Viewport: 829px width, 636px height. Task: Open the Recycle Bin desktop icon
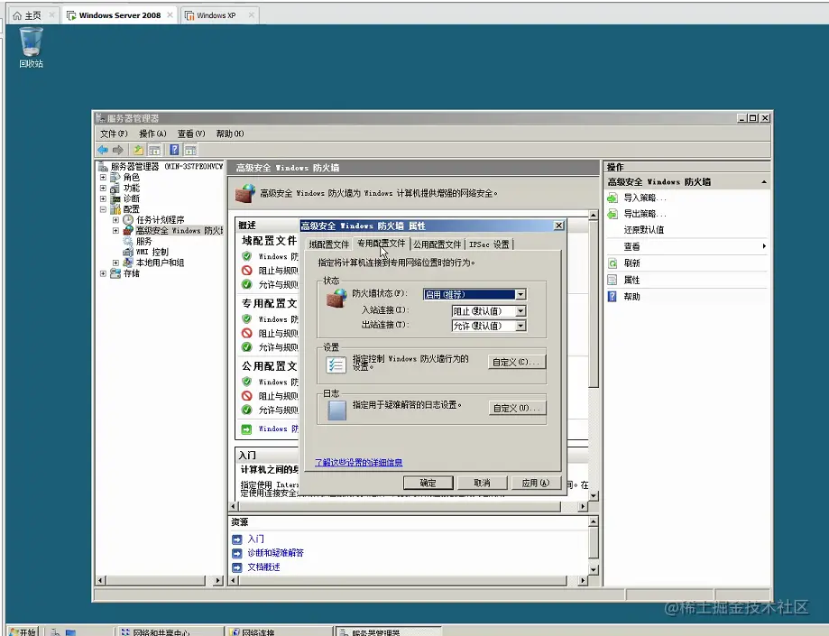click(31, 48)
